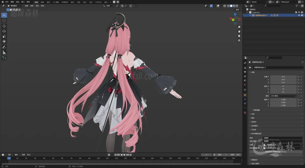Open the viewport 添加 (Add) menu
This screenshot has height=168, width=305.
pyautogui.click(x=37, y=6)
